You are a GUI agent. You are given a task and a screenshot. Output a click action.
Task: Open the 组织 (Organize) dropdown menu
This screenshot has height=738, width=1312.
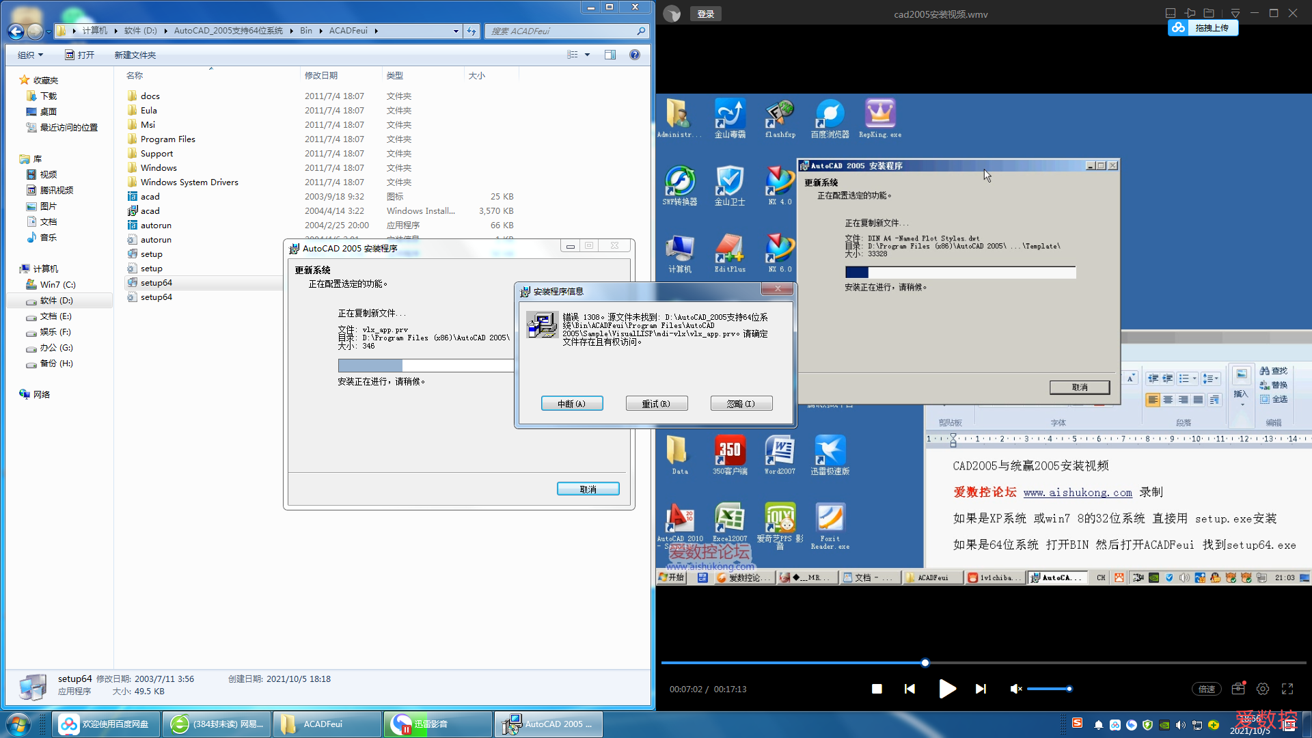coord(30,55)
